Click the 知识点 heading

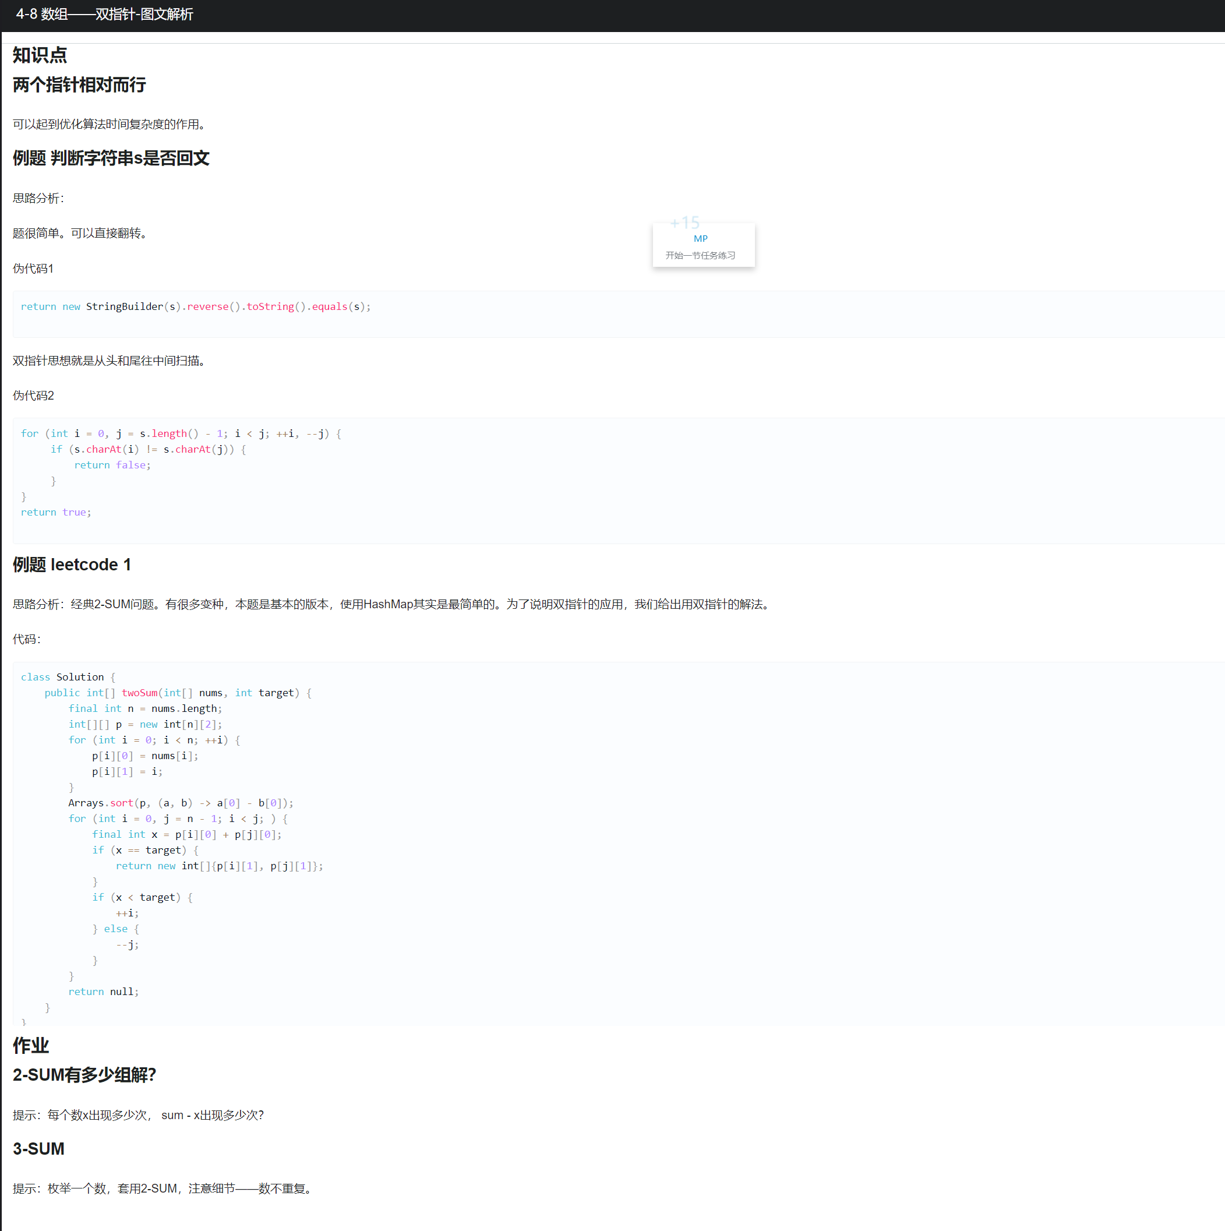(x=40, y=55)
